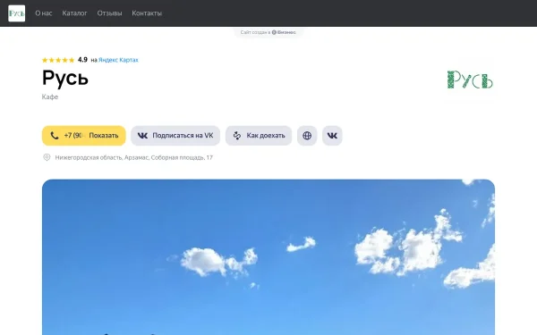Image resolution: width=537 pixels, height=335 pixels.
Task: Open the Яндекс Картах link
Action: click(x=118, y=60)
